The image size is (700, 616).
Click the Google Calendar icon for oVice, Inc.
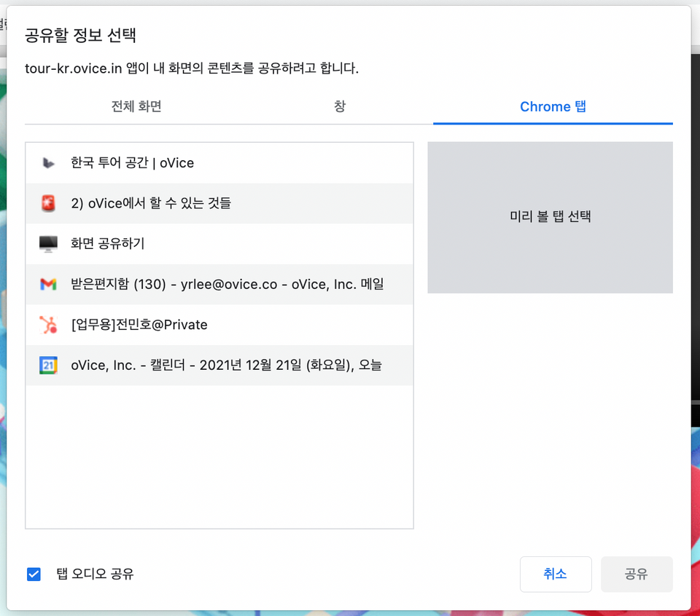point(48,365)
